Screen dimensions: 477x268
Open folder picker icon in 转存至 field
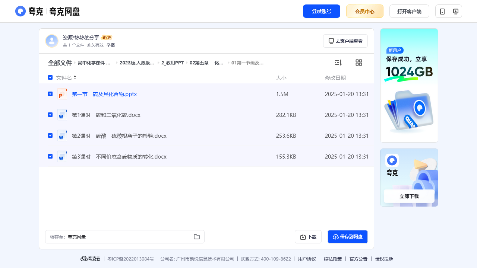tap(197, 237)
